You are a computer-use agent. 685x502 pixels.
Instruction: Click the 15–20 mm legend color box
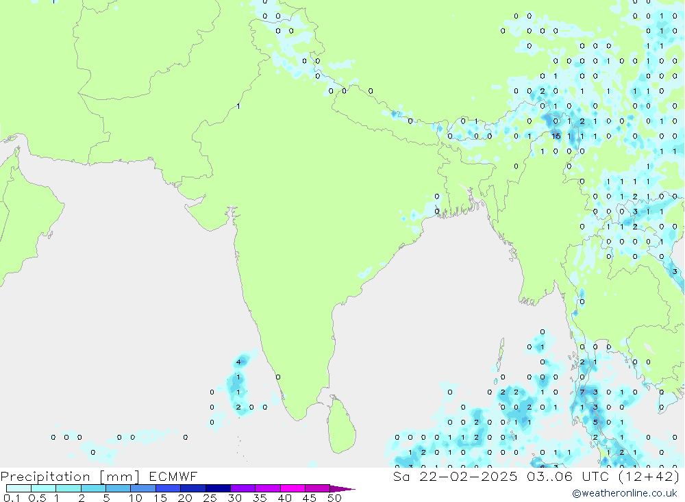[x=169, y=488]
